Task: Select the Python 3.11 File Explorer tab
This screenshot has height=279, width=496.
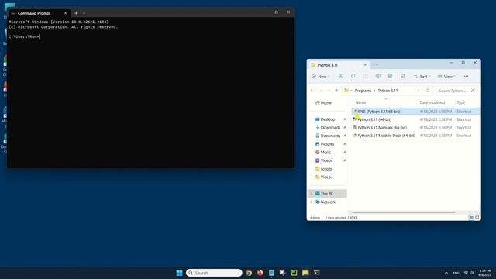Action: point(339,65)
